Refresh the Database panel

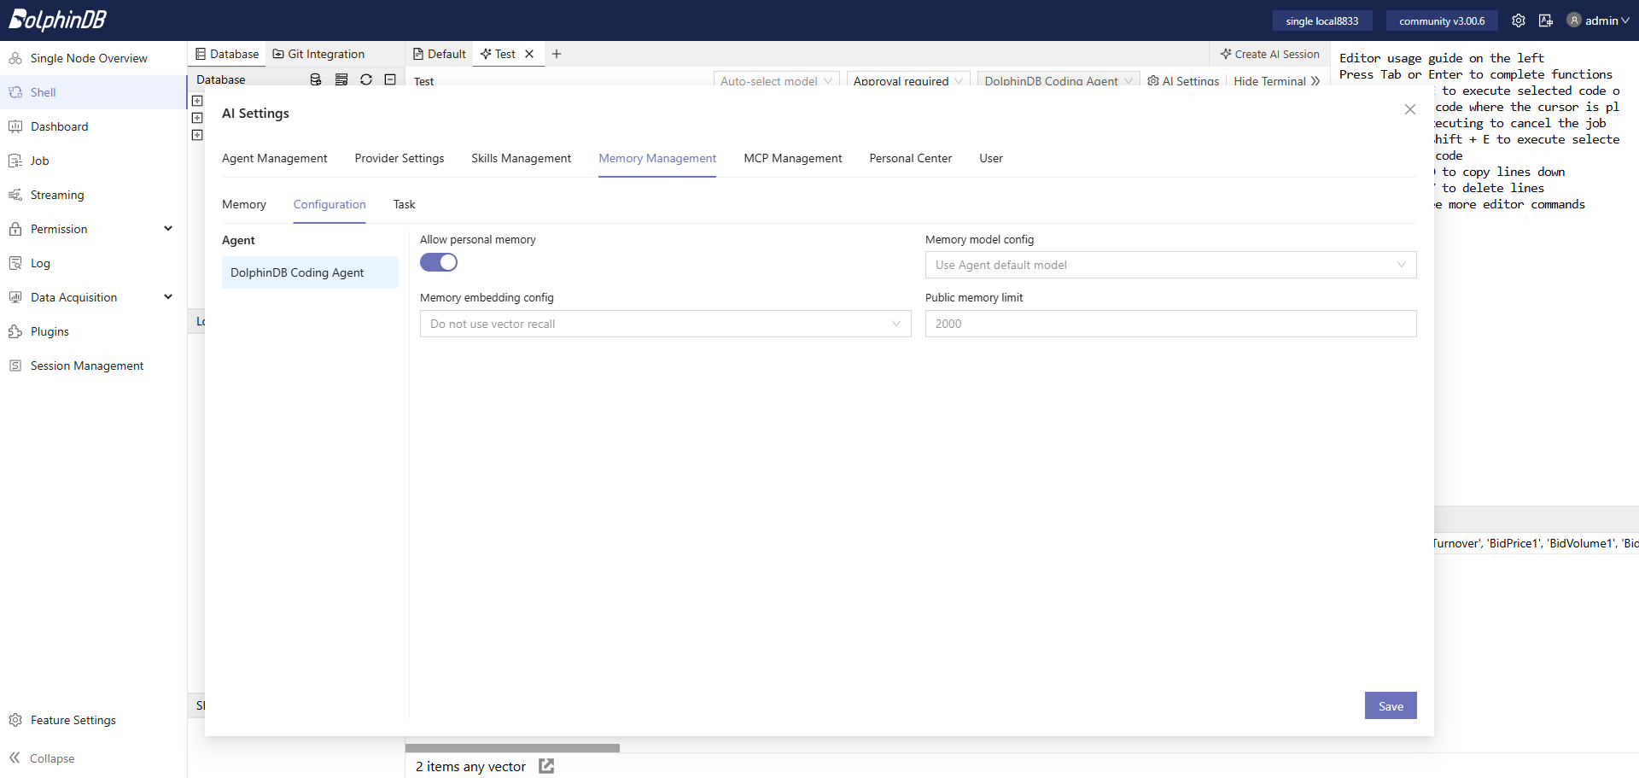(366, 79)
